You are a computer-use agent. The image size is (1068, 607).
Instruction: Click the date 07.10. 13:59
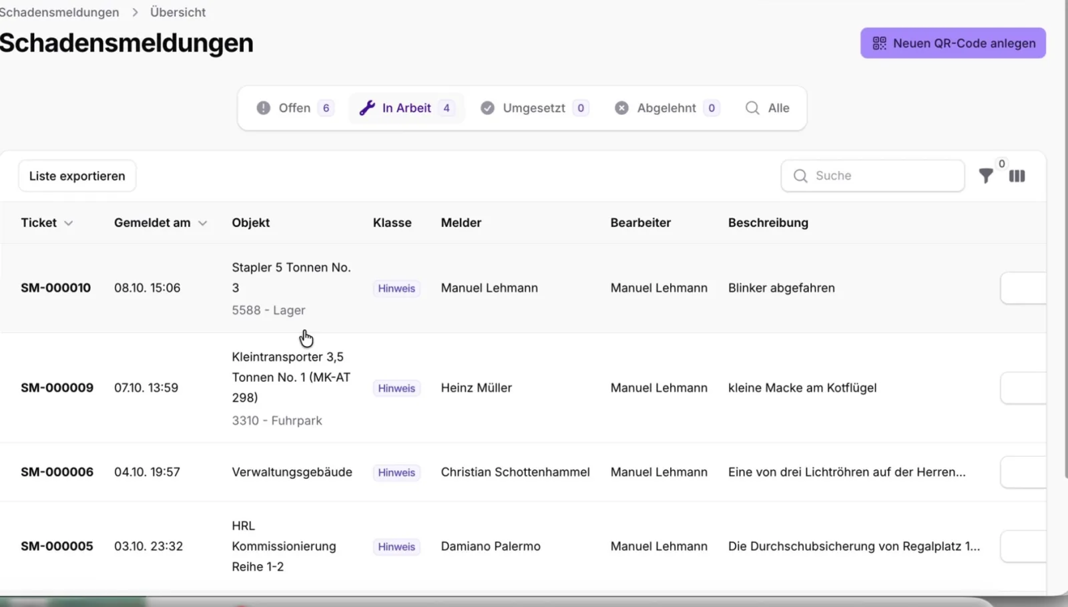(x=146, y=388)
